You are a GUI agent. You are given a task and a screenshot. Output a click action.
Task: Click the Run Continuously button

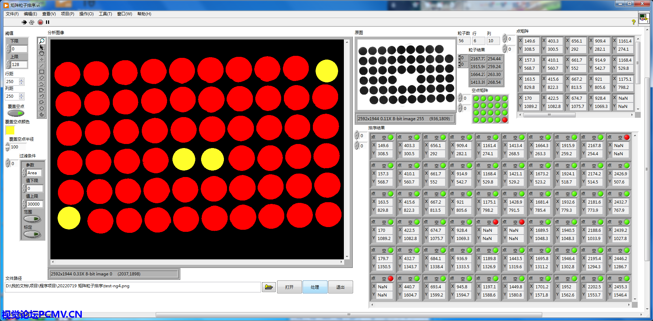point(32,22)
